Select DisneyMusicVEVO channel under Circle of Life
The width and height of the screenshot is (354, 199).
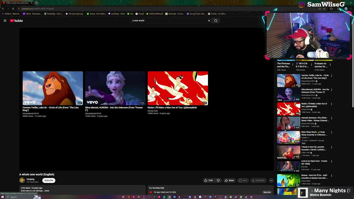(x=31, y=114)
